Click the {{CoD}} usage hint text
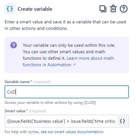The height and width of the screenshot is (136, 136). tap(90, 103)
